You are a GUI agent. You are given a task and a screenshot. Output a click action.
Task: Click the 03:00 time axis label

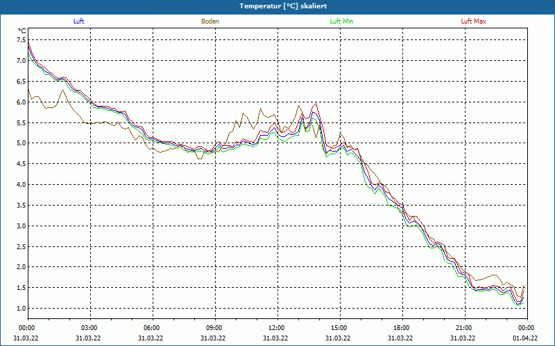(x=90, y=328)
